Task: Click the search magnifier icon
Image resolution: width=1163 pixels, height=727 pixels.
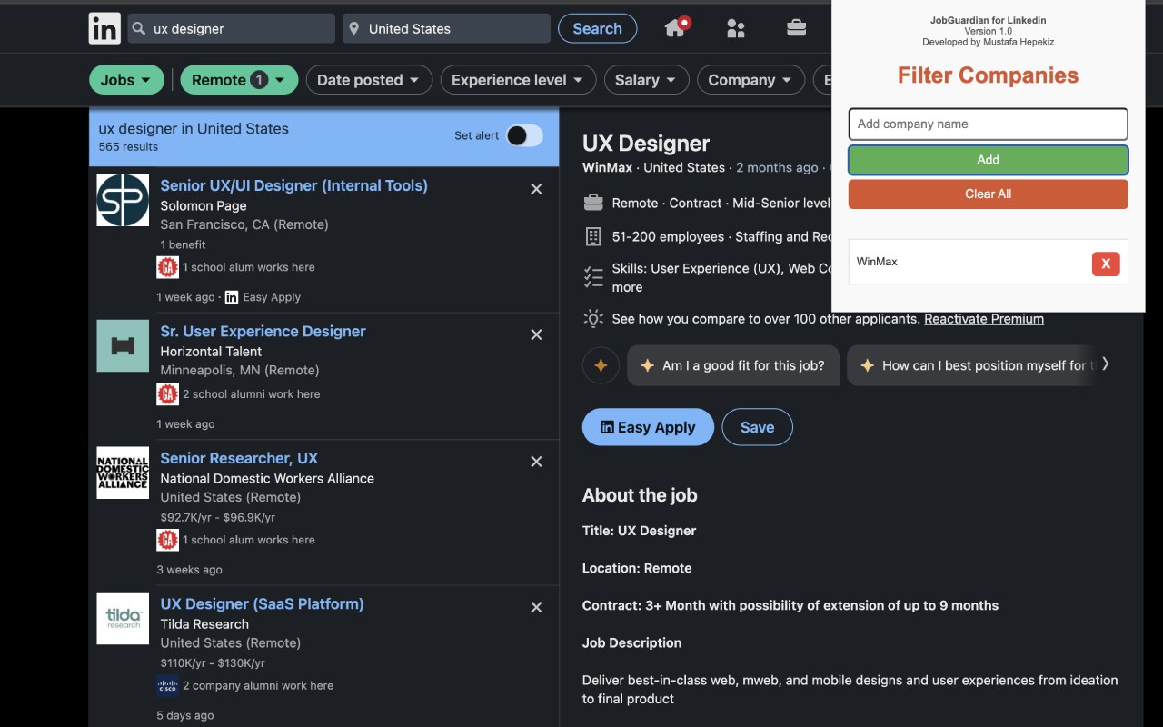Action: click(x=139, y=29)
